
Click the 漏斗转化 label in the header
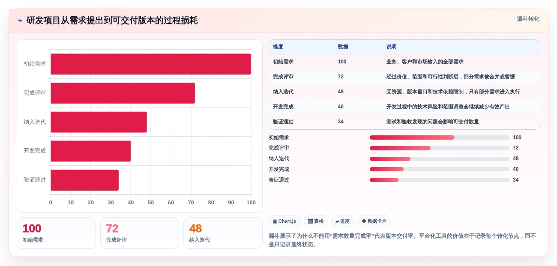click(x=528, y=19)
